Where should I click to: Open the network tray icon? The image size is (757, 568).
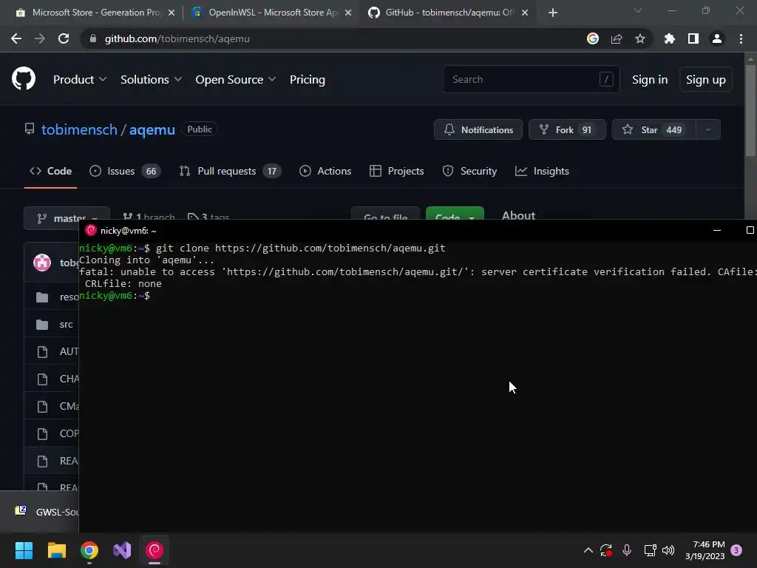[x=650, y=550]
